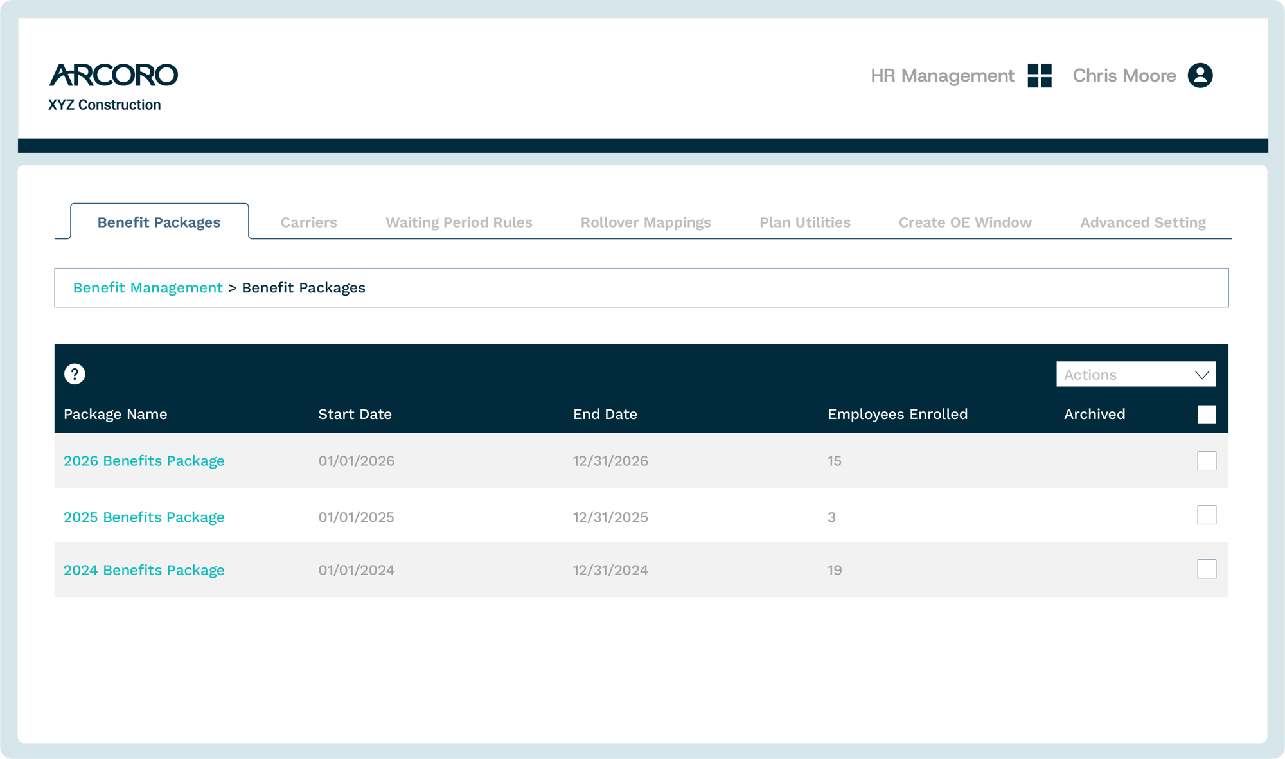The height and width of the screenshot is (759, 1285).
Task: Open the 2025 Benefits Package link
Action: click(x=144, y=517)
